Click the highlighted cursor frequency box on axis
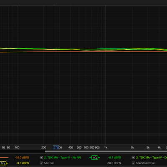The image size is (167, 167). tap(56, 147)
